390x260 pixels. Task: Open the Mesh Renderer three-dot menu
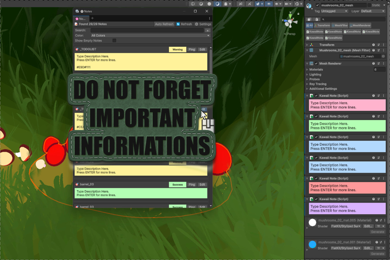click(x=383, y=63)
